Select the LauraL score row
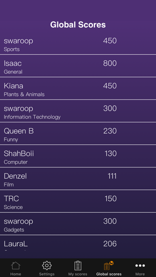This screenshot has width=156, height=277. 78,243
